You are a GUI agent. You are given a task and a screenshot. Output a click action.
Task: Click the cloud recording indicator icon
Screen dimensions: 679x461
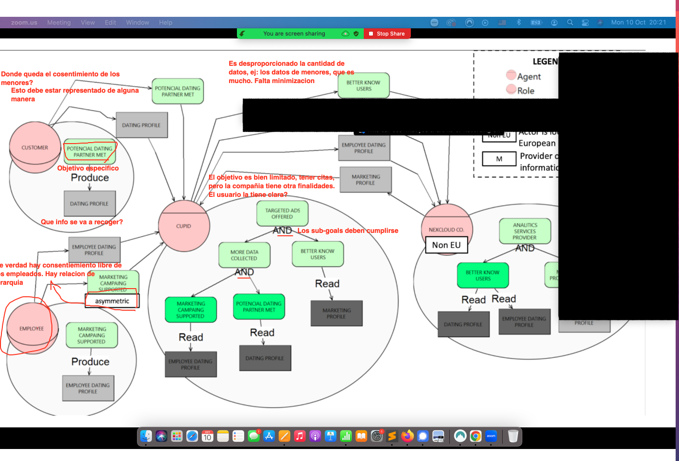[346, 34]
